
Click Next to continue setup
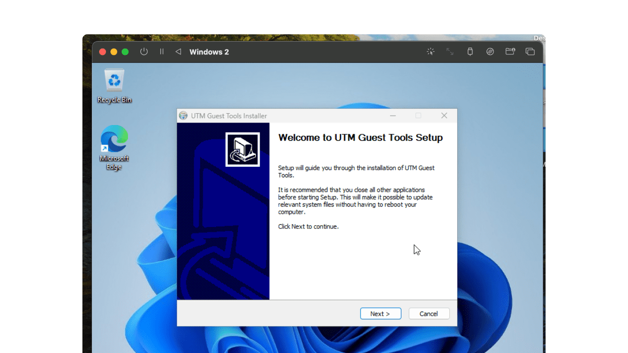pyautogui.click(x=380, y=314)
